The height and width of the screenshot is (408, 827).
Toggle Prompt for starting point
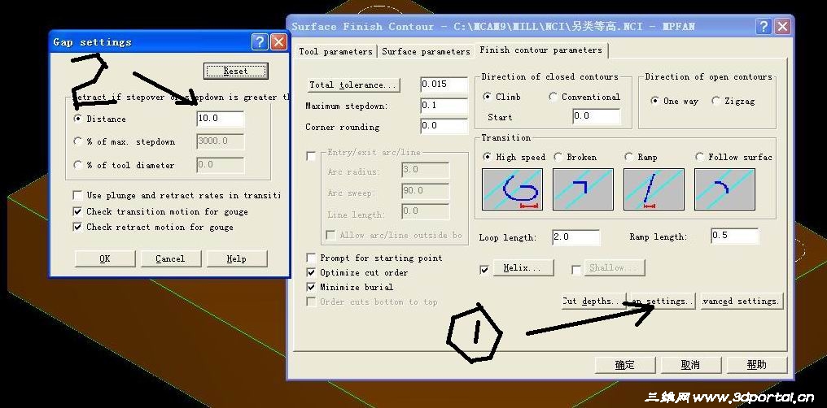point(311,258)
